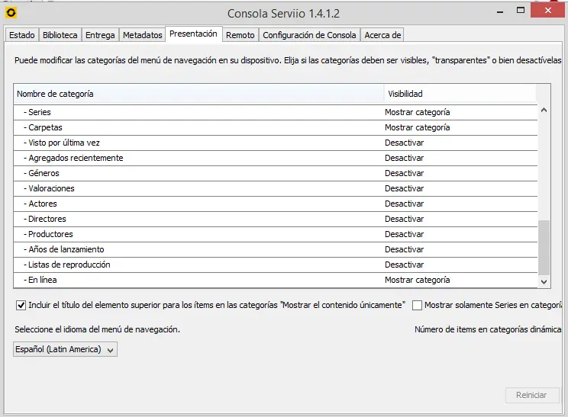Go to the Entrega tab
Image resolution: width=568 pixels, height=417 pixels.
click(100, 35)
